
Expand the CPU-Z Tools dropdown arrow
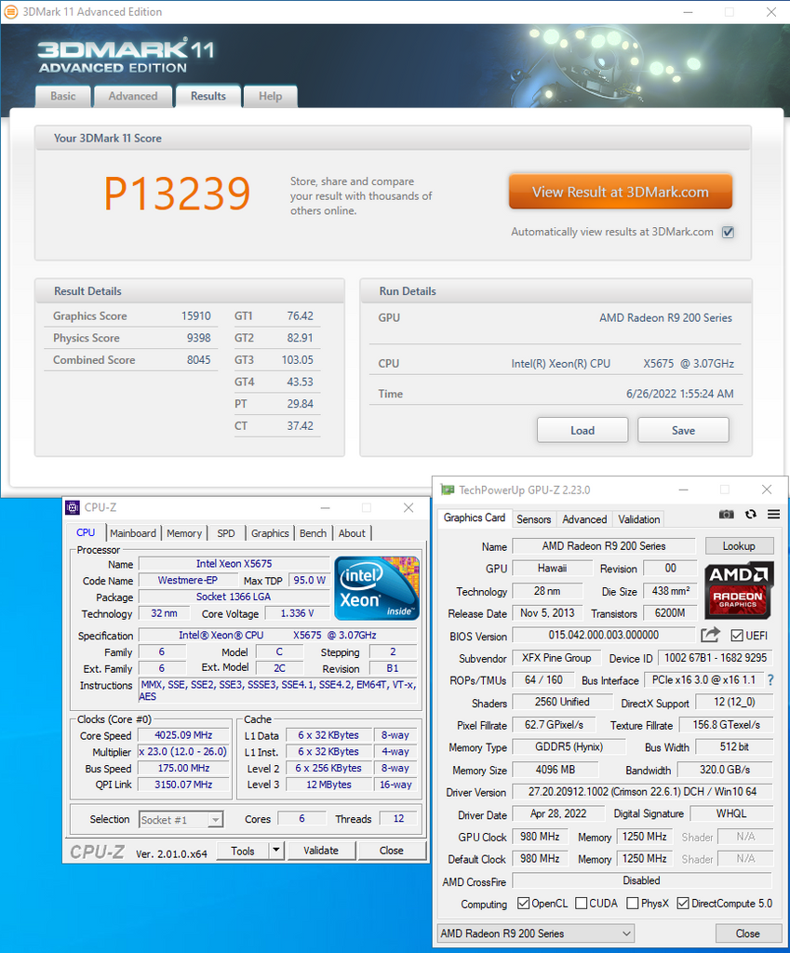coord(275,850)
